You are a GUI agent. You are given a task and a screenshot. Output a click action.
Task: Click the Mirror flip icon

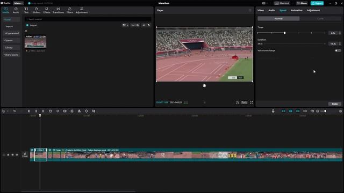tap(79, 111)
